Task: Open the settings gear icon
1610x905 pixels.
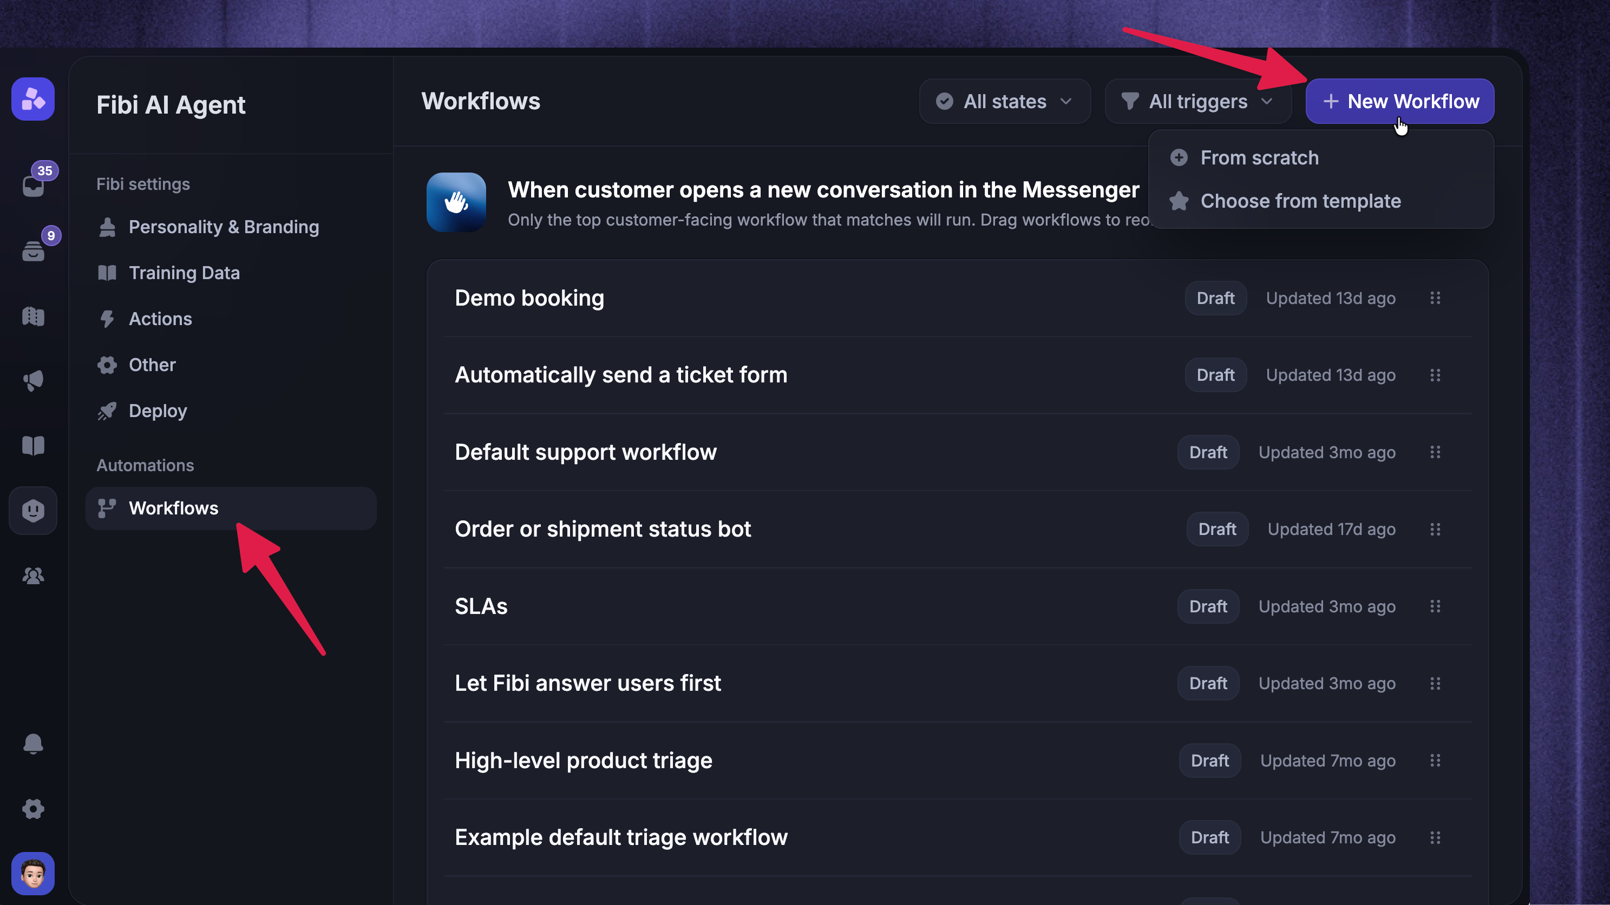Action: pyautogui.click(x=33, y=809)
